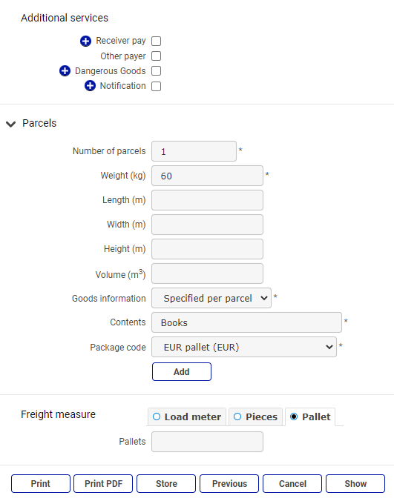Click the plus icon beside Receiver pay

point(85,41)
